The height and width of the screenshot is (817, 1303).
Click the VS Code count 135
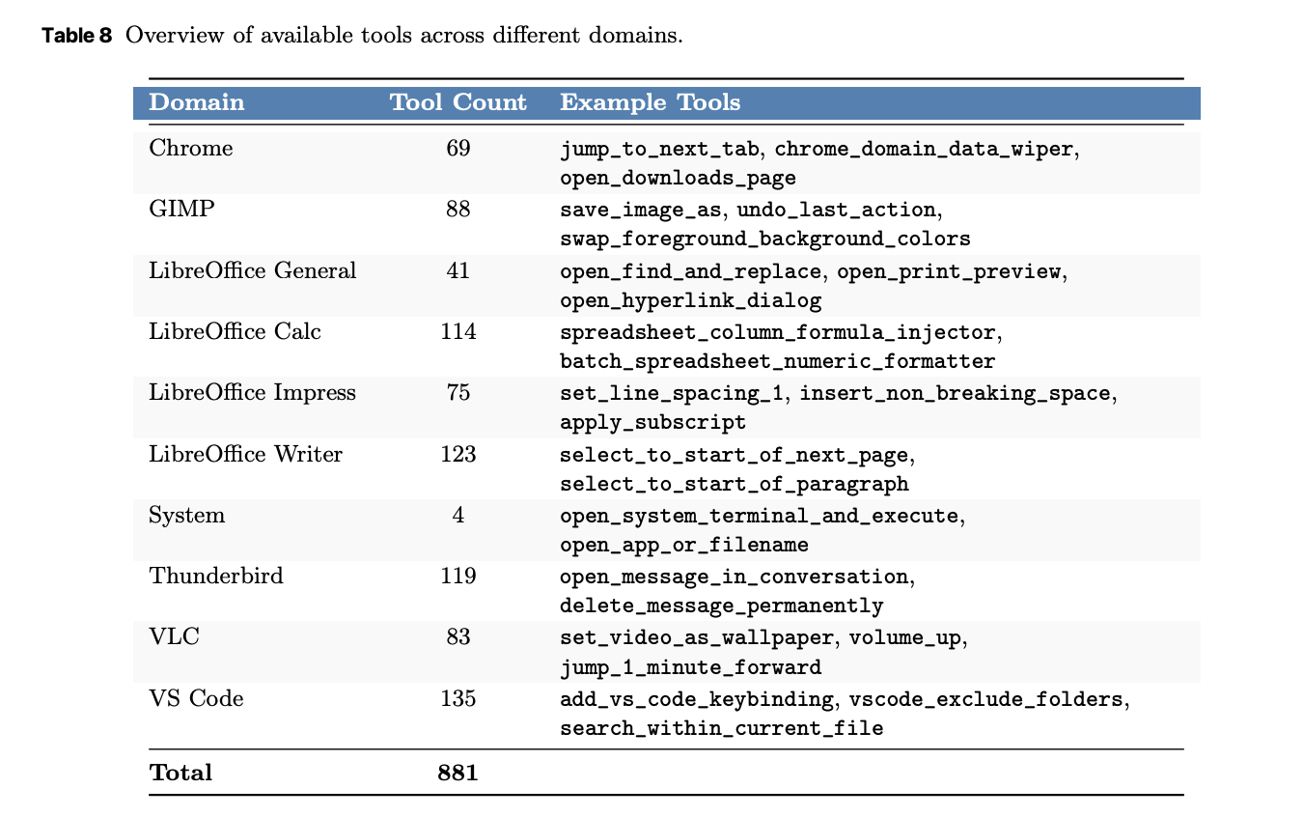click(x=458, y=698)
